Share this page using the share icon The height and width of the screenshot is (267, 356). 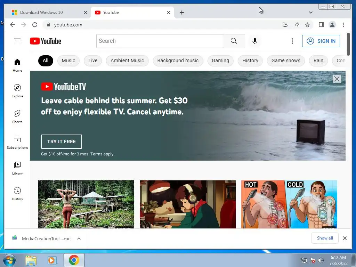(296, 25)
